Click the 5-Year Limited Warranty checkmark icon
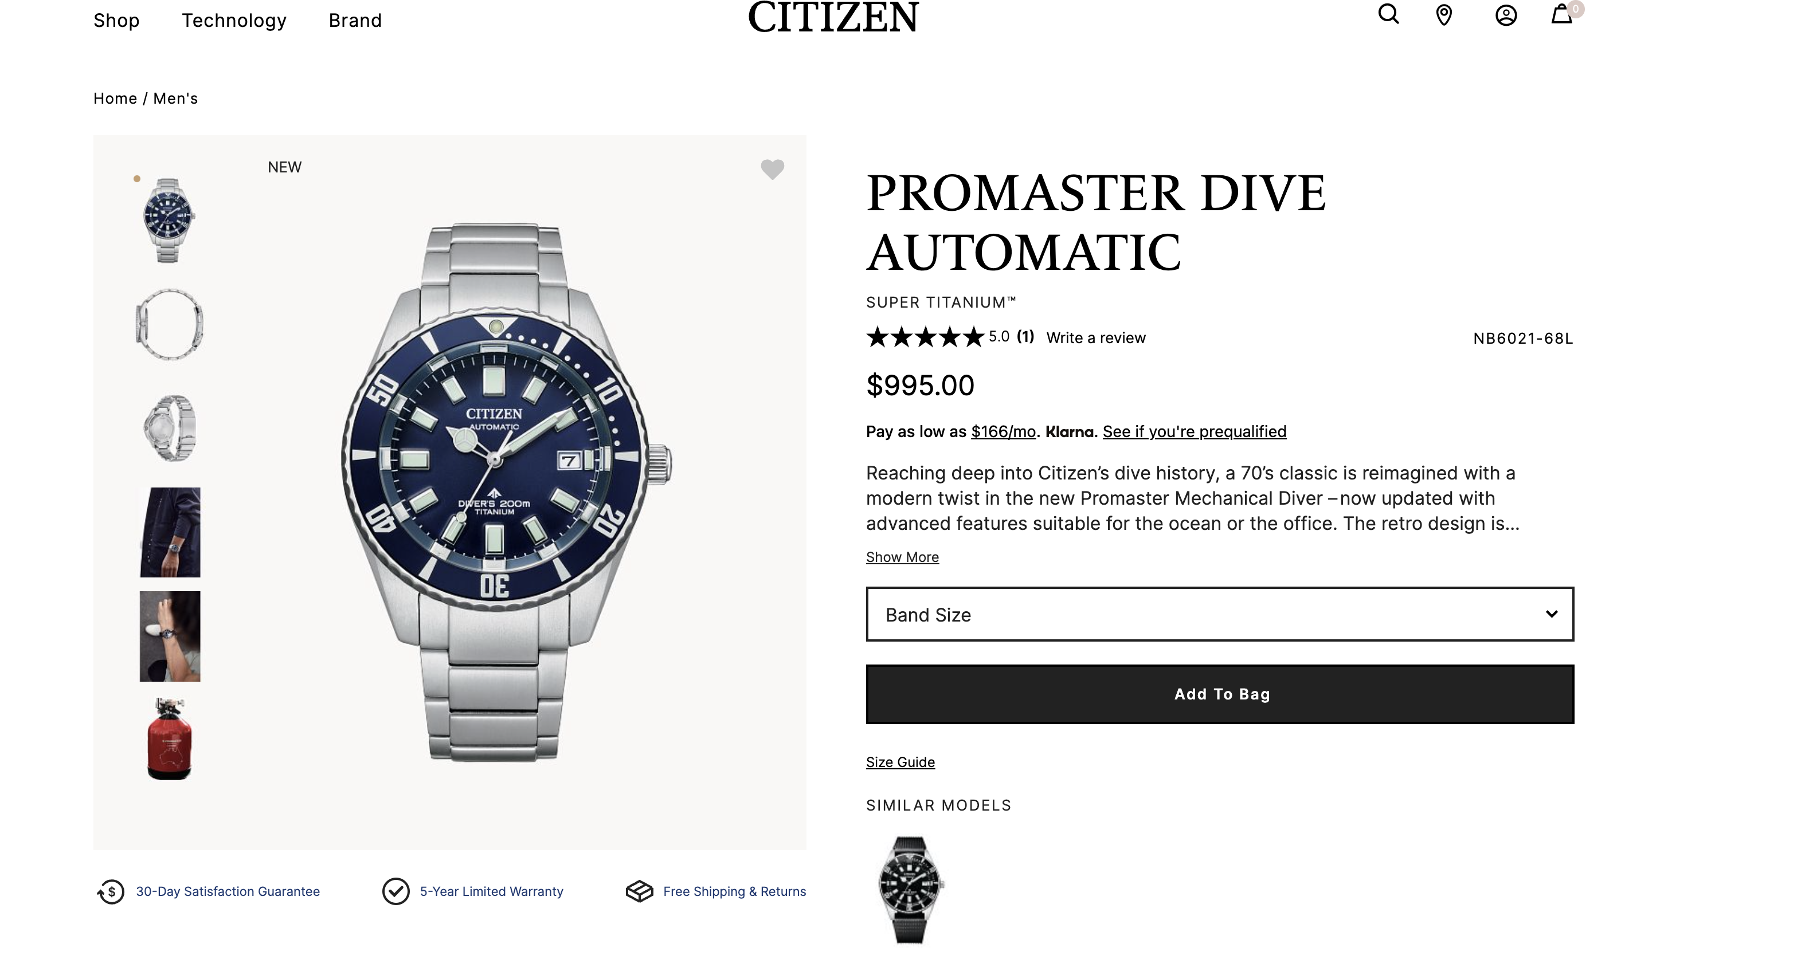 click(x=396, y=891)
